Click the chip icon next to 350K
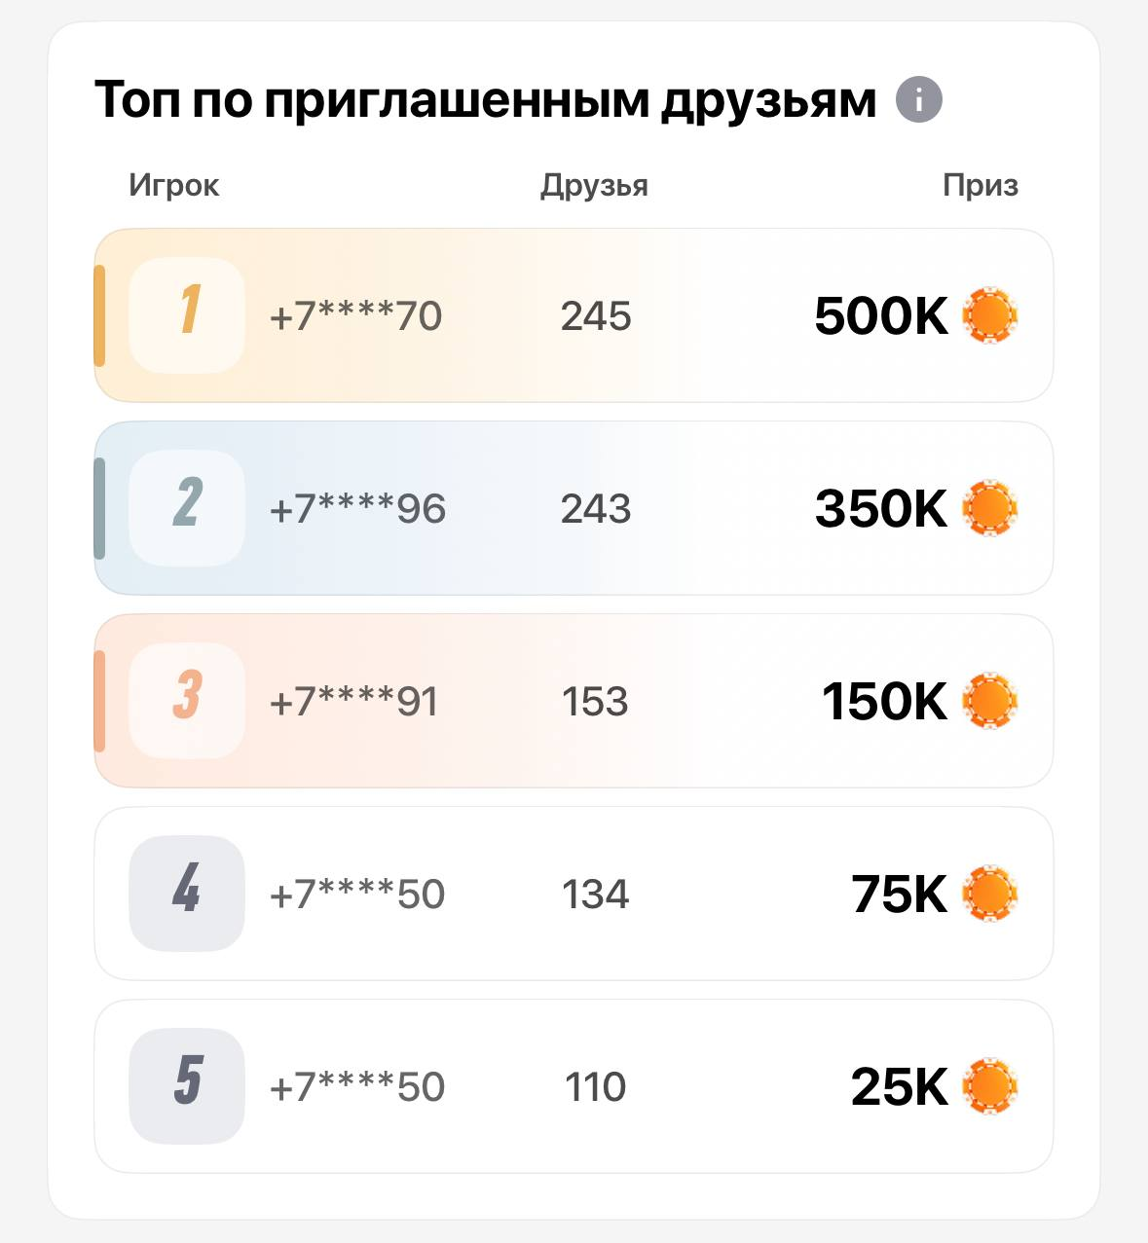 tap(989, 508)
